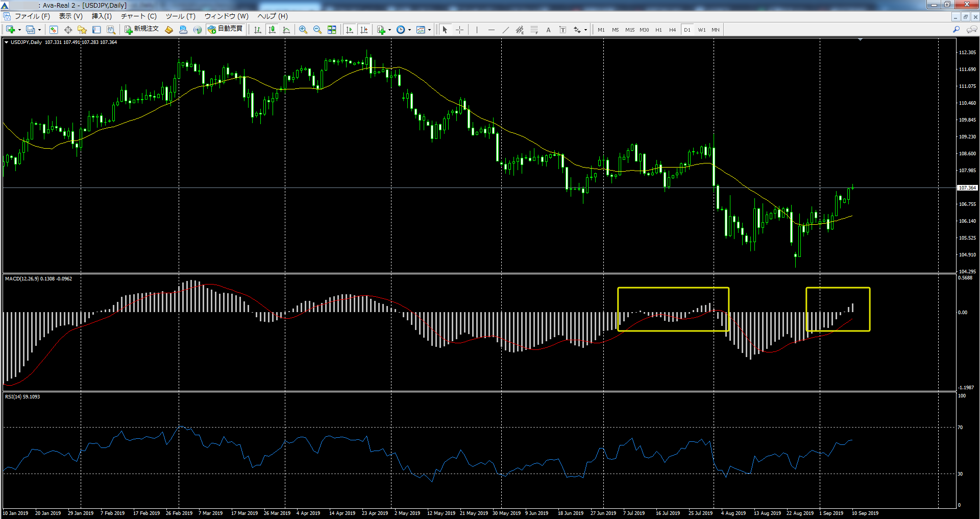Select the crosshair cursor tool
Screen dimensions: 980x519
tap(459, 30)
